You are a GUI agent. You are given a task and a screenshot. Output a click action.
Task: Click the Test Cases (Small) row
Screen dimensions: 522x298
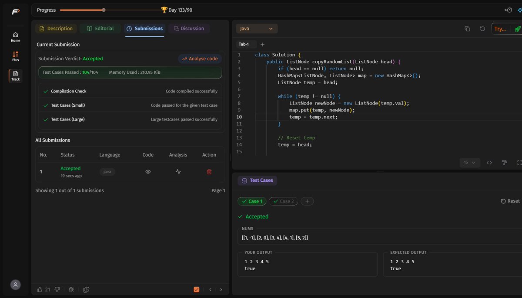130,105
